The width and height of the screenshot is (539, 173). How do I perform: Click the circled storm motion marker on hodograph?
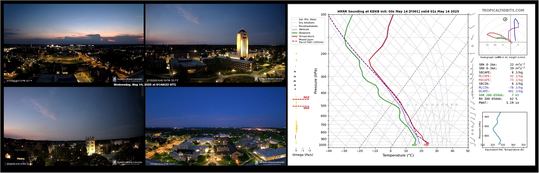[505, 19]
